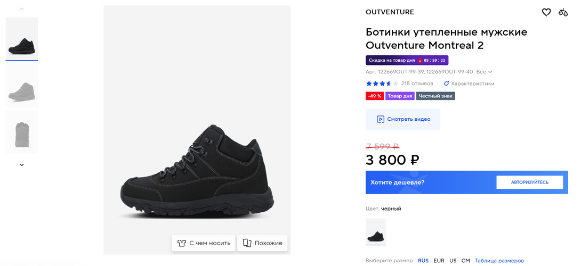Screen dimensions: 581x266
Task: Switch size system to RUS
Action: 423,261
